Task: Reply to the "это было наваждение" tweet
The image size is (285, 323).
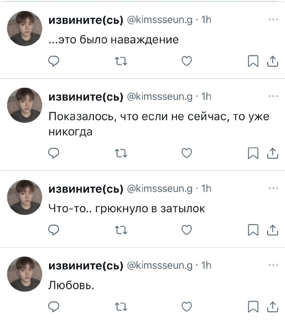Action: 54,61
